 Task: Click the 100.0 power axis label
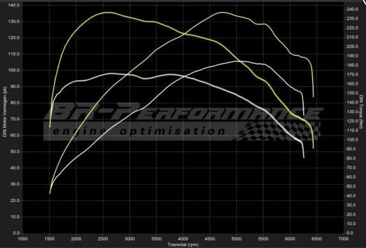14,70
